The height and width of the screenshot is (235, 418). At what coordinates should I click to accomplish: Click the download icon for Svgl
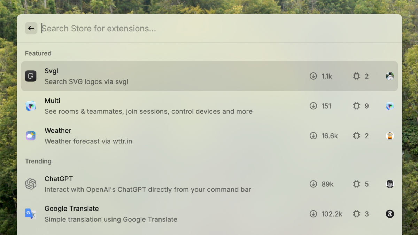point(313,76)
